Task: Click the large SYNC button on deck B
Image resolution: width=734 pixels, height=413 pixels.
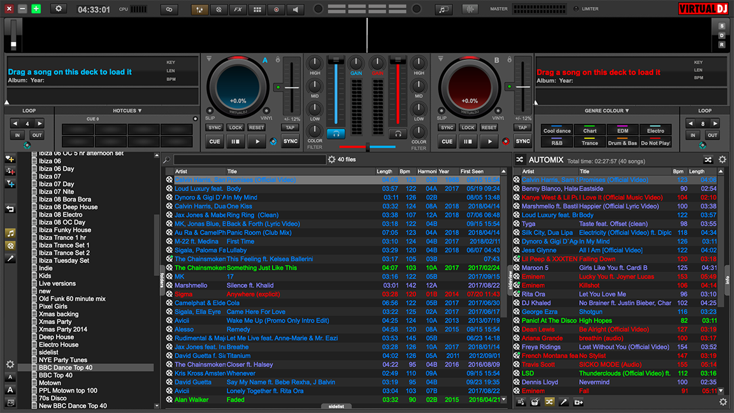Action: point(522,141)
